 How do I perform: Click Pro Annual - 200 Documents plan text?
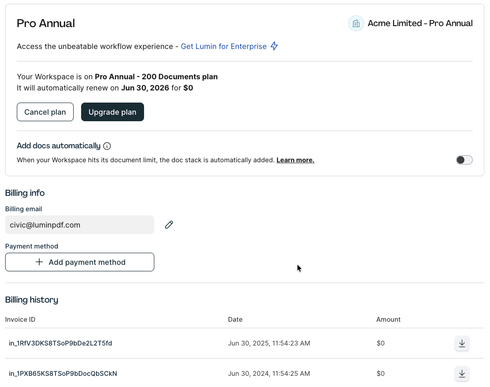pos(156,77)
